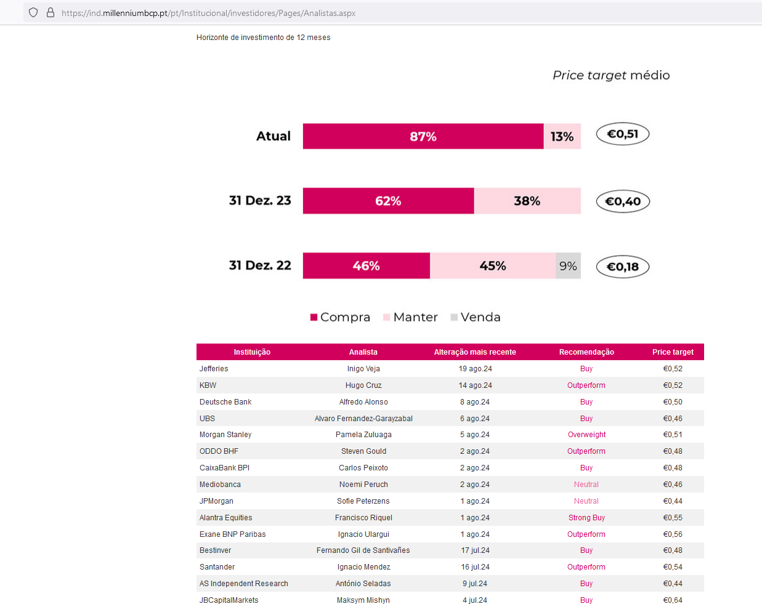Click the Venda legend grey square
This screenshot has height=604, width=762.
pos(454,317)
